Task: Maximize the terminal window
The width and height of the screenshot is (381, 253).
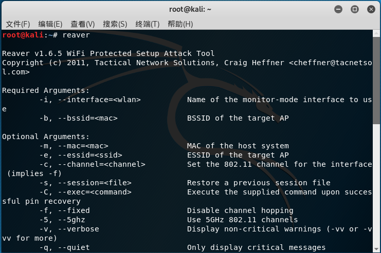Action: point(355,9)
